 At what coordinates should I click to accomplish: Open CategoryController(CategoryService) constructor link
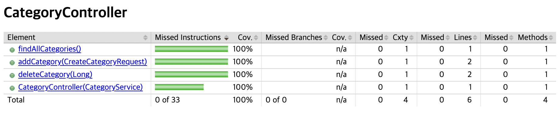80,87
